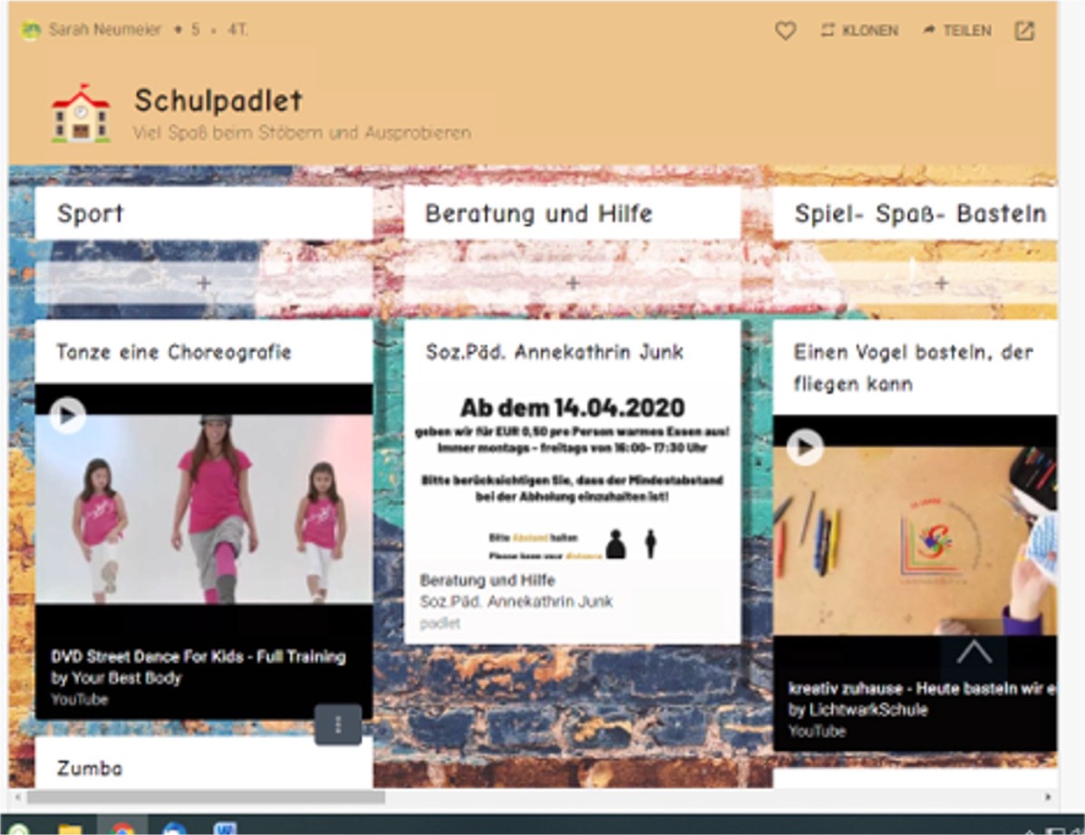Viewport: 1085px width, 835px height.
Task: Open three-dot menu on the dance post
Action: (338, 724)
